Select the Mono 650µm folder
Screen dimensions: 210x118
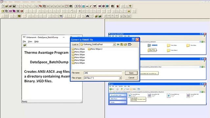pyautogui.click(x=78, y=63)
